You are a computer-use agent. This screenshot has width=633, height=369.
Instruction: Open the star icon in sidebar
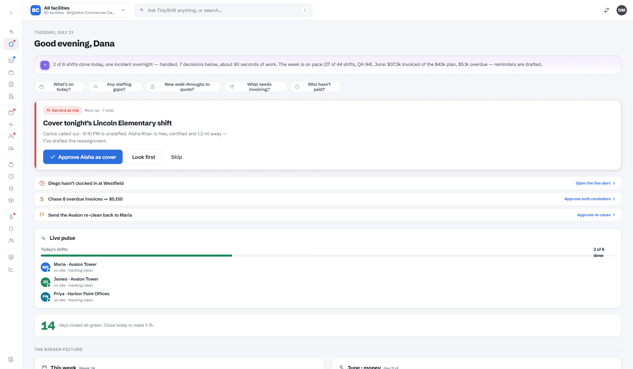click(11, 189)
